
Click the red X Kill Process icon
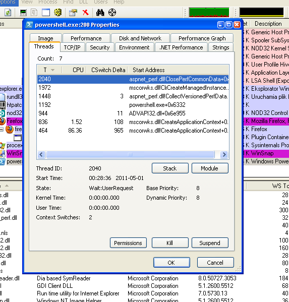point(85,13)
